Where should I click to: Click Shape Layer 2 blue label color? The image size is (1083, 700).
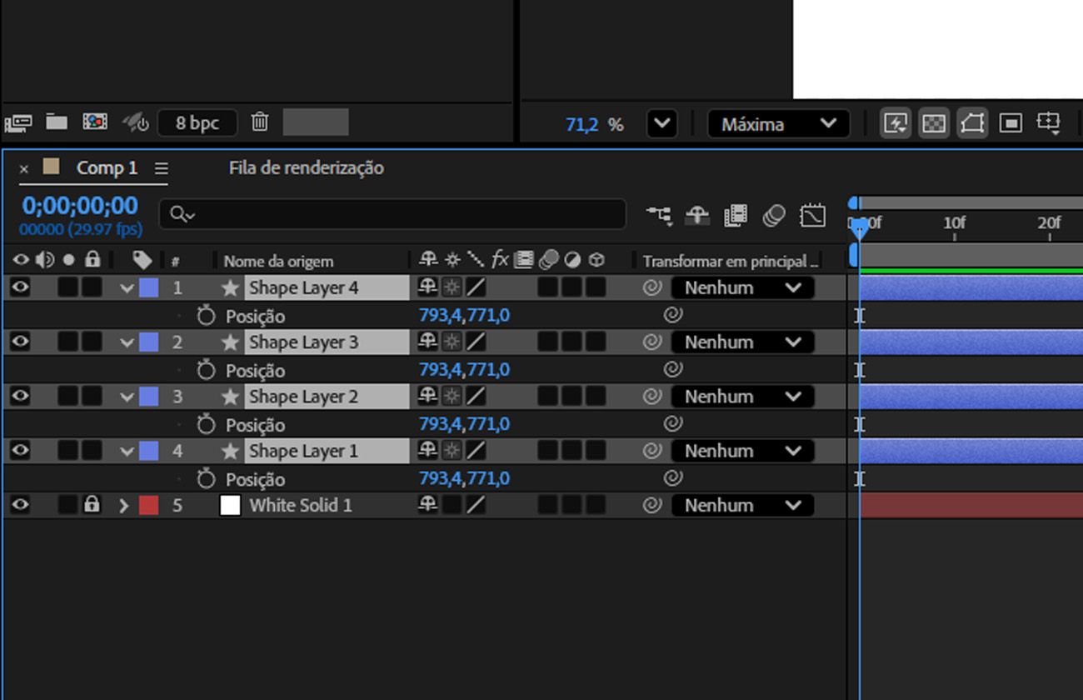click(148, 397)
